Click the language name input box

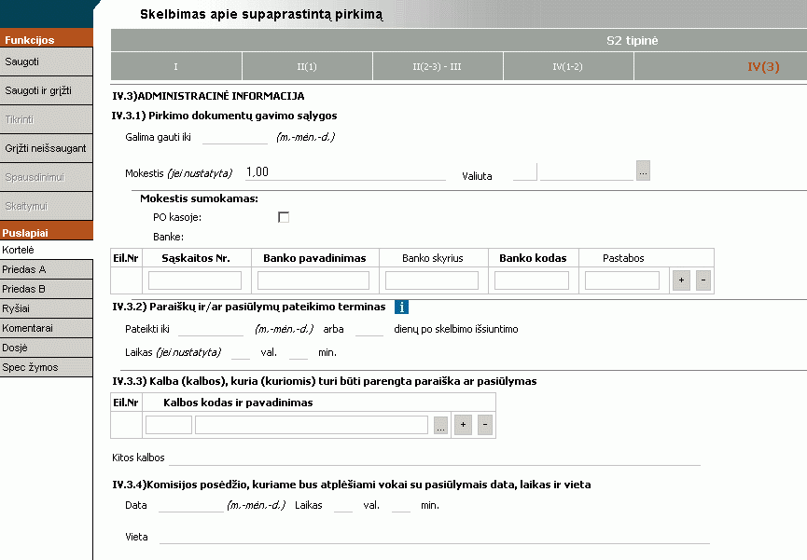click(312, 425)
